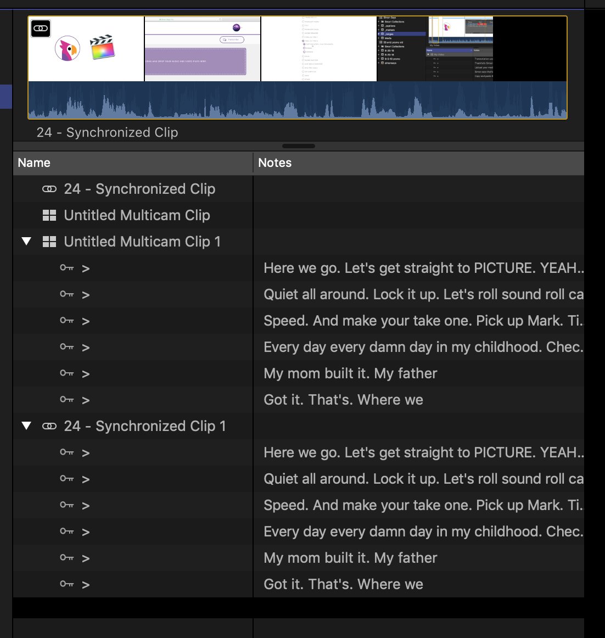Select the "24 - Synchronized Clip 1" row name
Viewport: 605px width, 638px height.
(x=145, y=426)
